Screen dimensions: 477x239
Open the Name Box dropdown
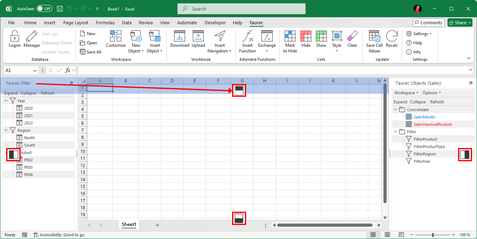35,71
